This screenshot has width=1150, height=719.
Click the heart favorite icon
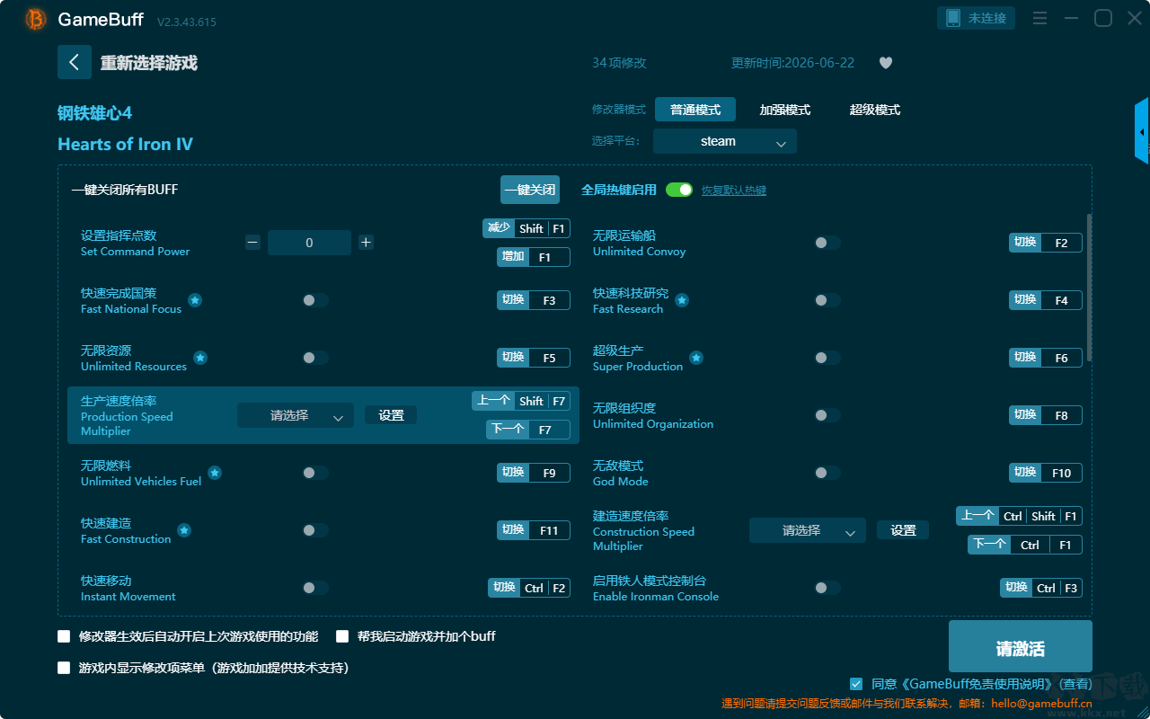pos(885,63)
